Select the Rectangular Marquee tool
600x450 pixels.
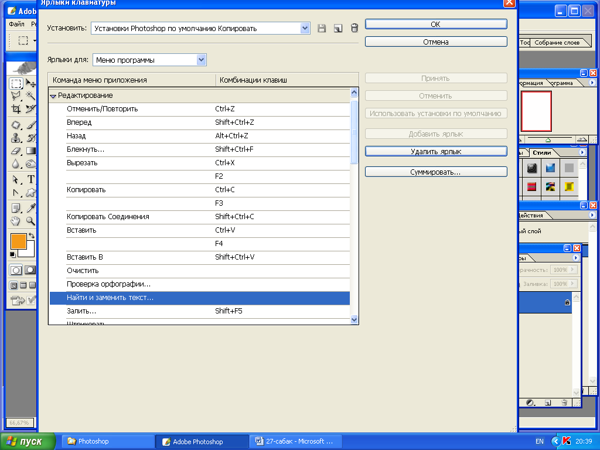click(16, 83)
